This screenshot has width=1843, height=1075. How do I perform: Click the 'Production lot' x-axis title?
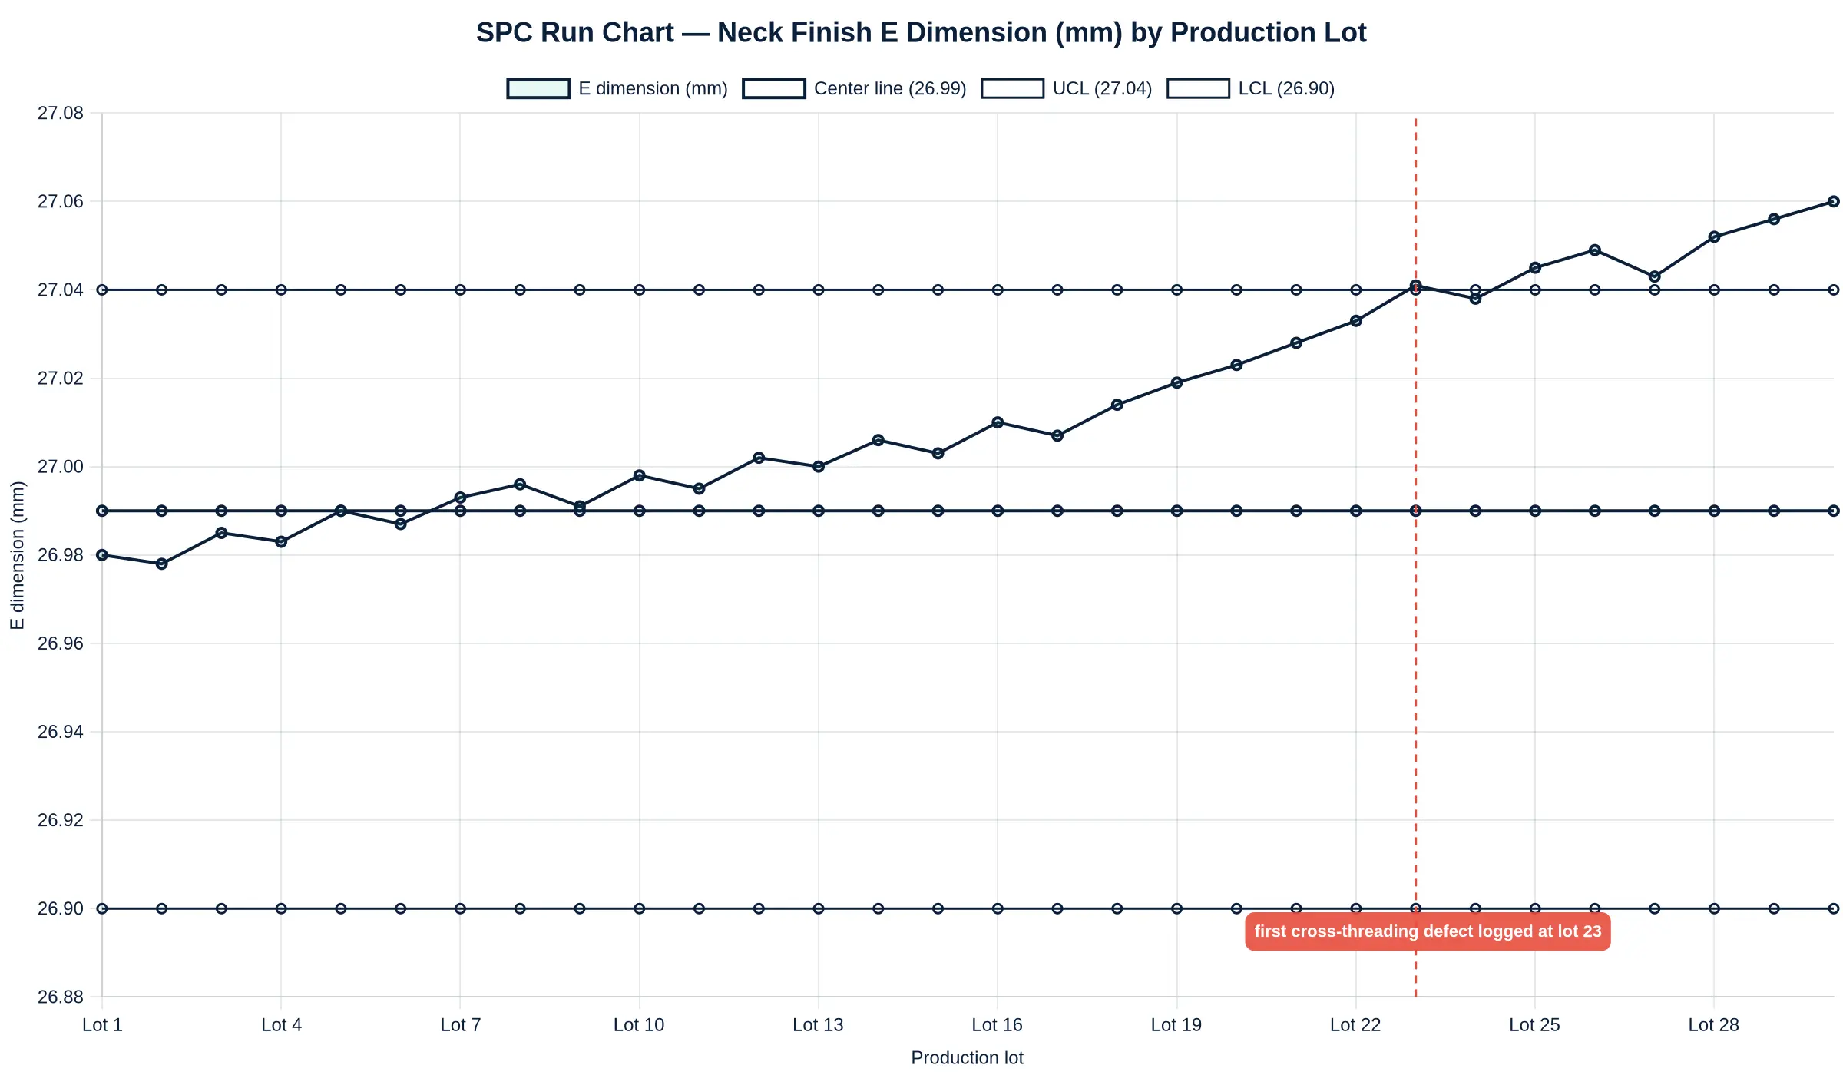tap(967, 1057)
